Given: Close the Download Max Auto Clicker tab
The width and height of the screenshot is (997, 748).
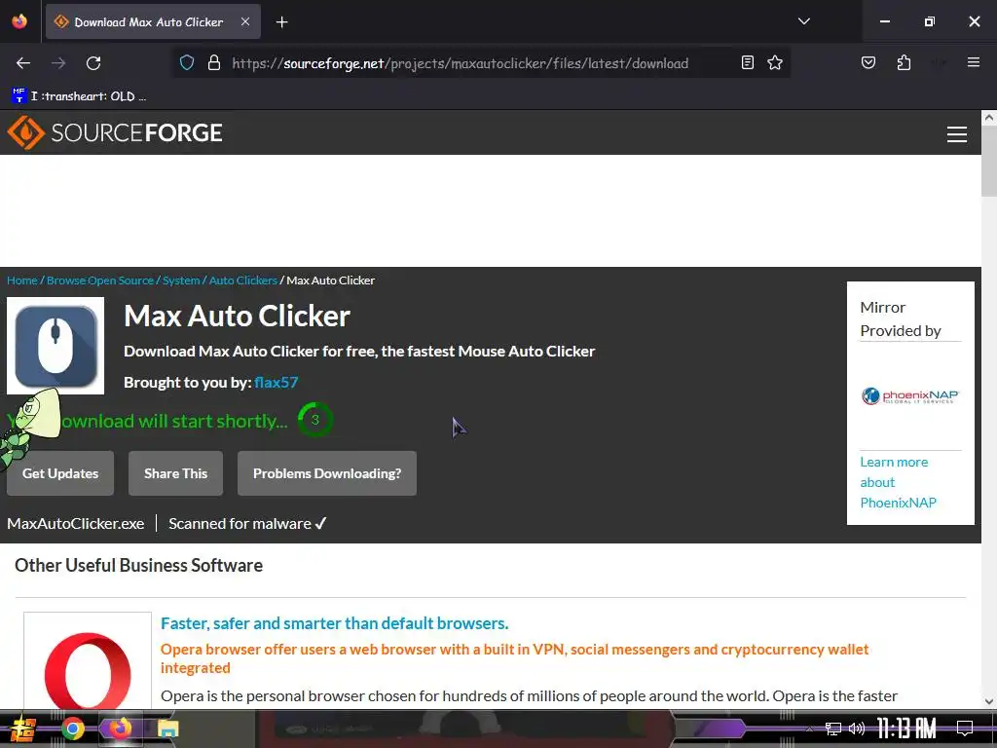Looking at the screenshot, I should (x=244, y=21).
